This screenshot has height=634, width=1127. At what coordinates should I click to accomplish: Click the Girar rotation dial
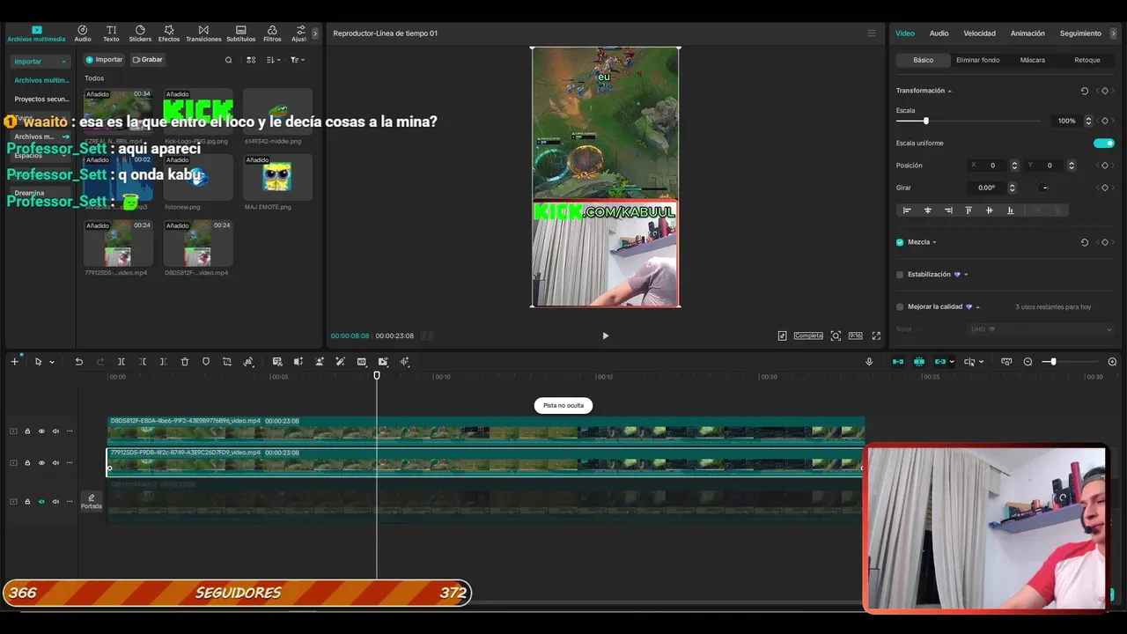(1044, 188)
